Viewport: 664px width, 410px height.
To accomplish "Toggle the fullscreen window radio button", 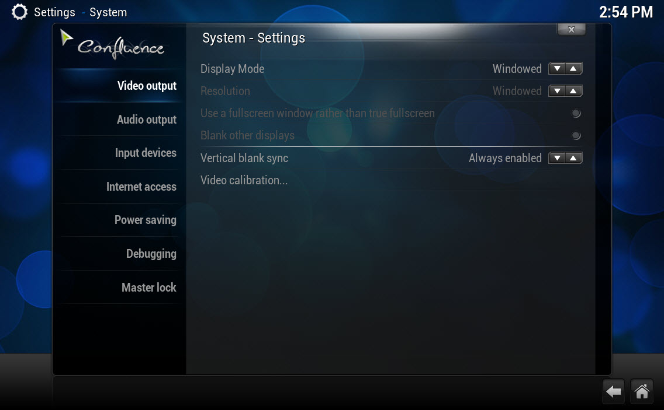I will pyautogui.click(x=576, y=114).
